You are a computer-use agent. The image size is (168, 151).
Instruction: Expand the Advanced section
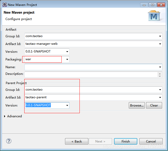(5, 116)
